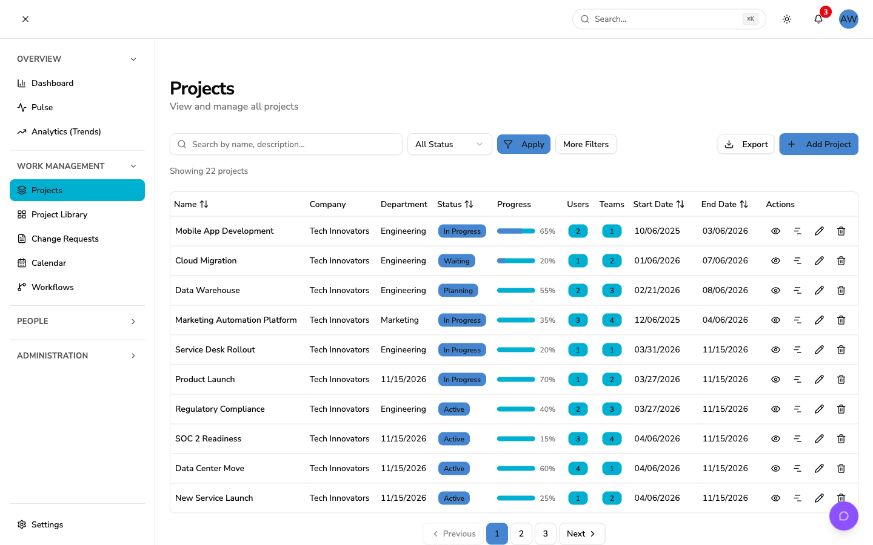Focus the Search by name, description field
The image size is (873, 545).
click(x=286, y=144)
